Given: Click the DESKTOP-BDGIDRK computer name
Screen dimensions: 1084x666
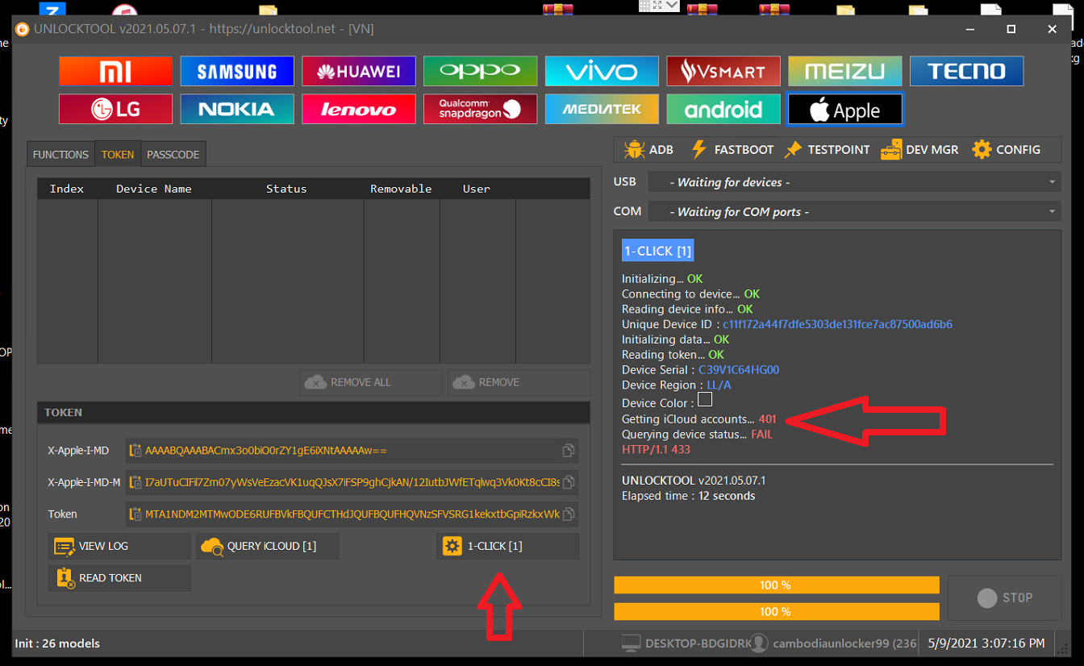Looking at the screenshot, I should click(x=698, y=643).
